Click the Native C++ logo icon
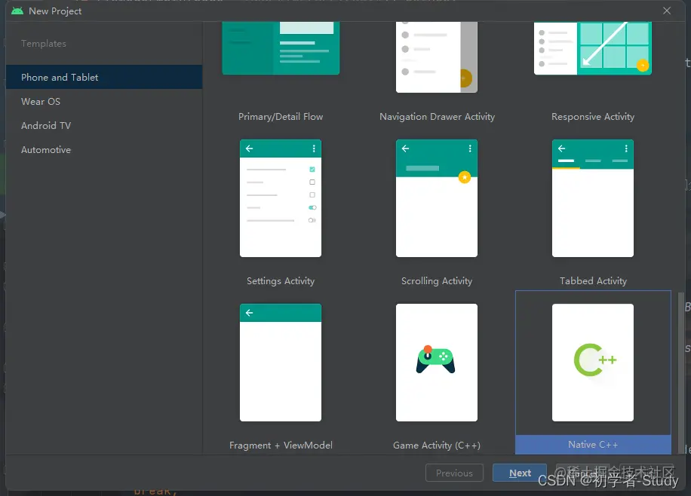The image size is (691, 496). pos(595,360)
